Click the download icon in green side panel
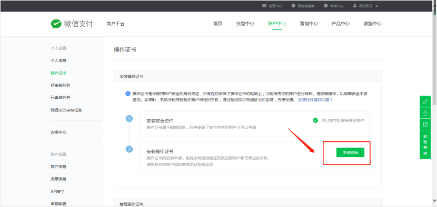The image size is (437, 207). (x=425, y=112)
